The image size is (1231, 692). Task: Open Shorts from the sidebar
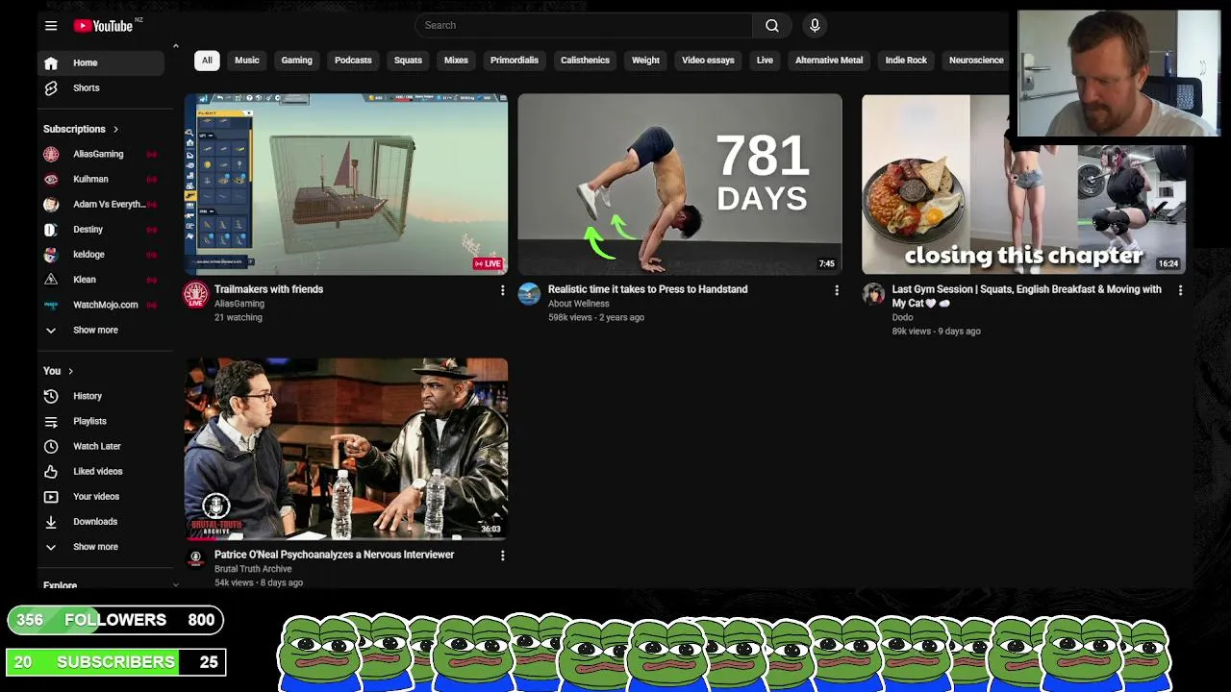pos(101,87)
